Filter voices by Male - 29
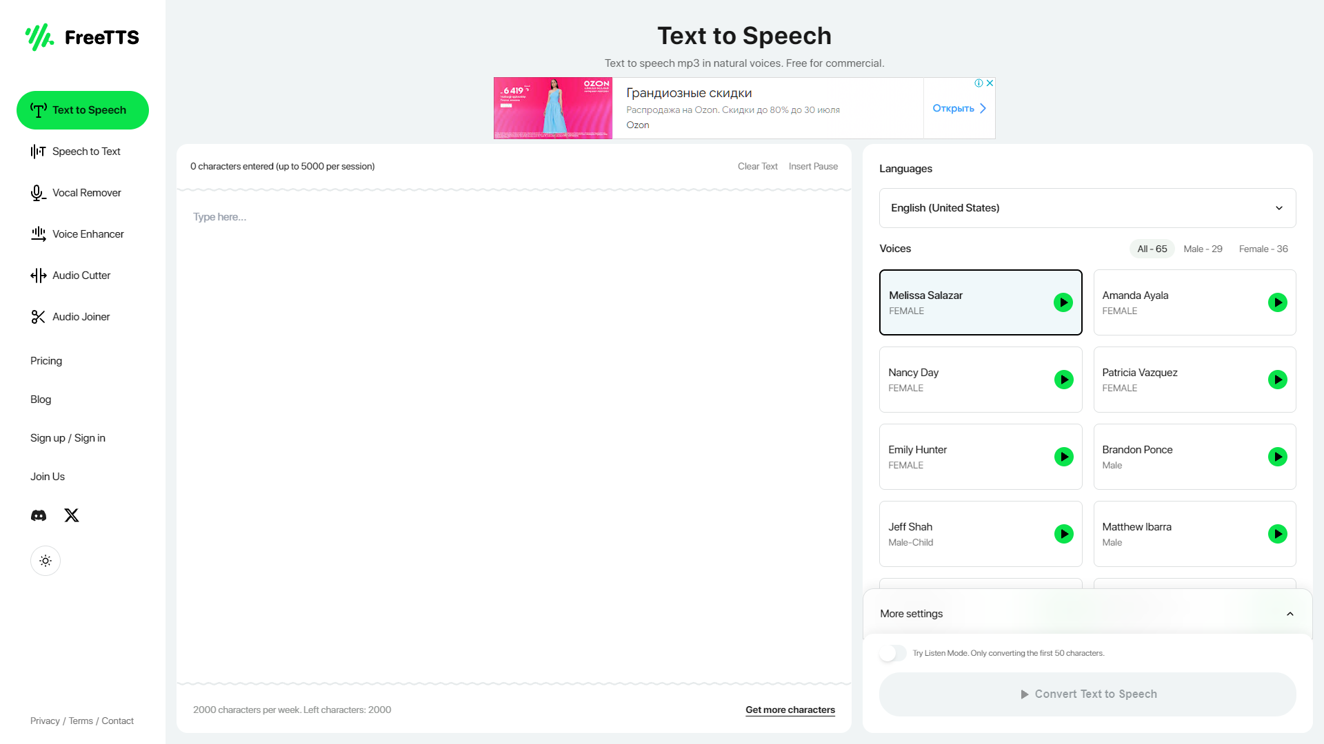Screen dimensions: 1324x744 [1203, 249]
